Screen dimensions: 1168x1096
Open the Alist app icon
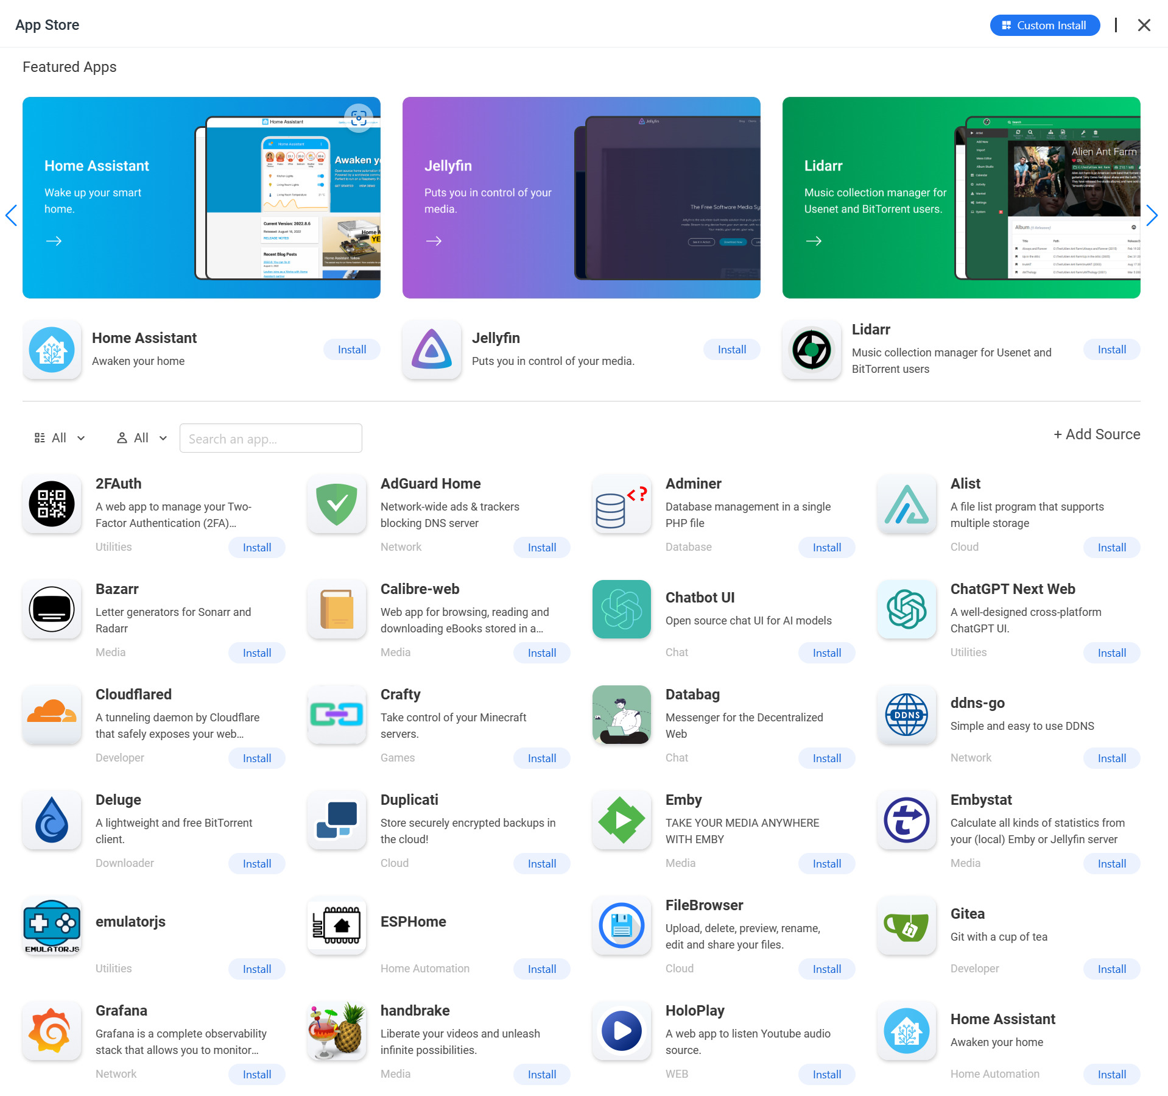click(x=907, y=504)
